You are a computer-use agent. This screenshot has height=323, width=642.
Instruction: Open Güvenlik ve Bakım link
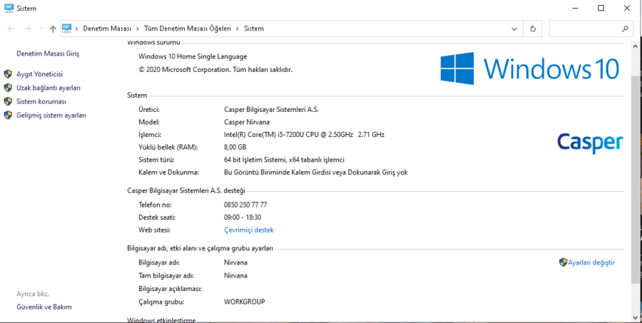pyautogui.click(x=44, y=307)
